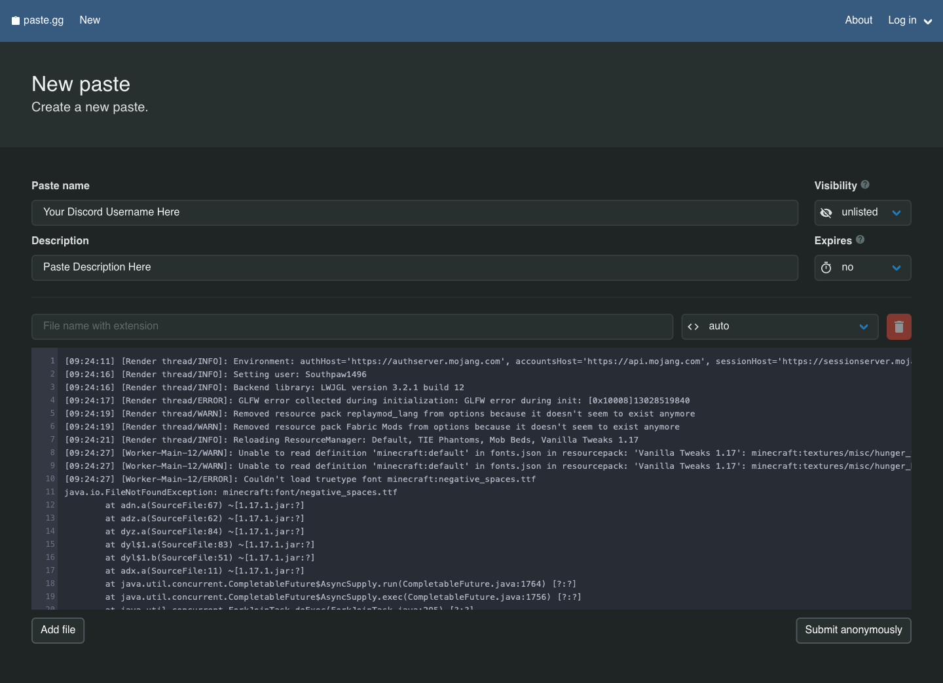The height and width of the screenshot is (683, 943).
Task: Click line number 1 in the code editor
Action: point(53,361)
